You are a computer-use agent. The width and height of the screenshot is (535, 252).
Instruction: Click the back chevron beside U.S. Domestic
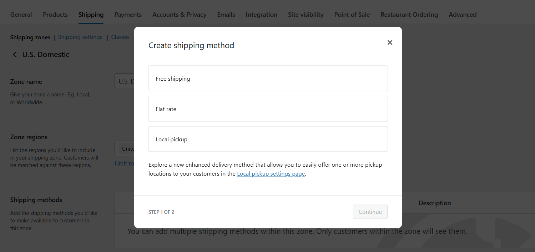[x=14, y=54]
